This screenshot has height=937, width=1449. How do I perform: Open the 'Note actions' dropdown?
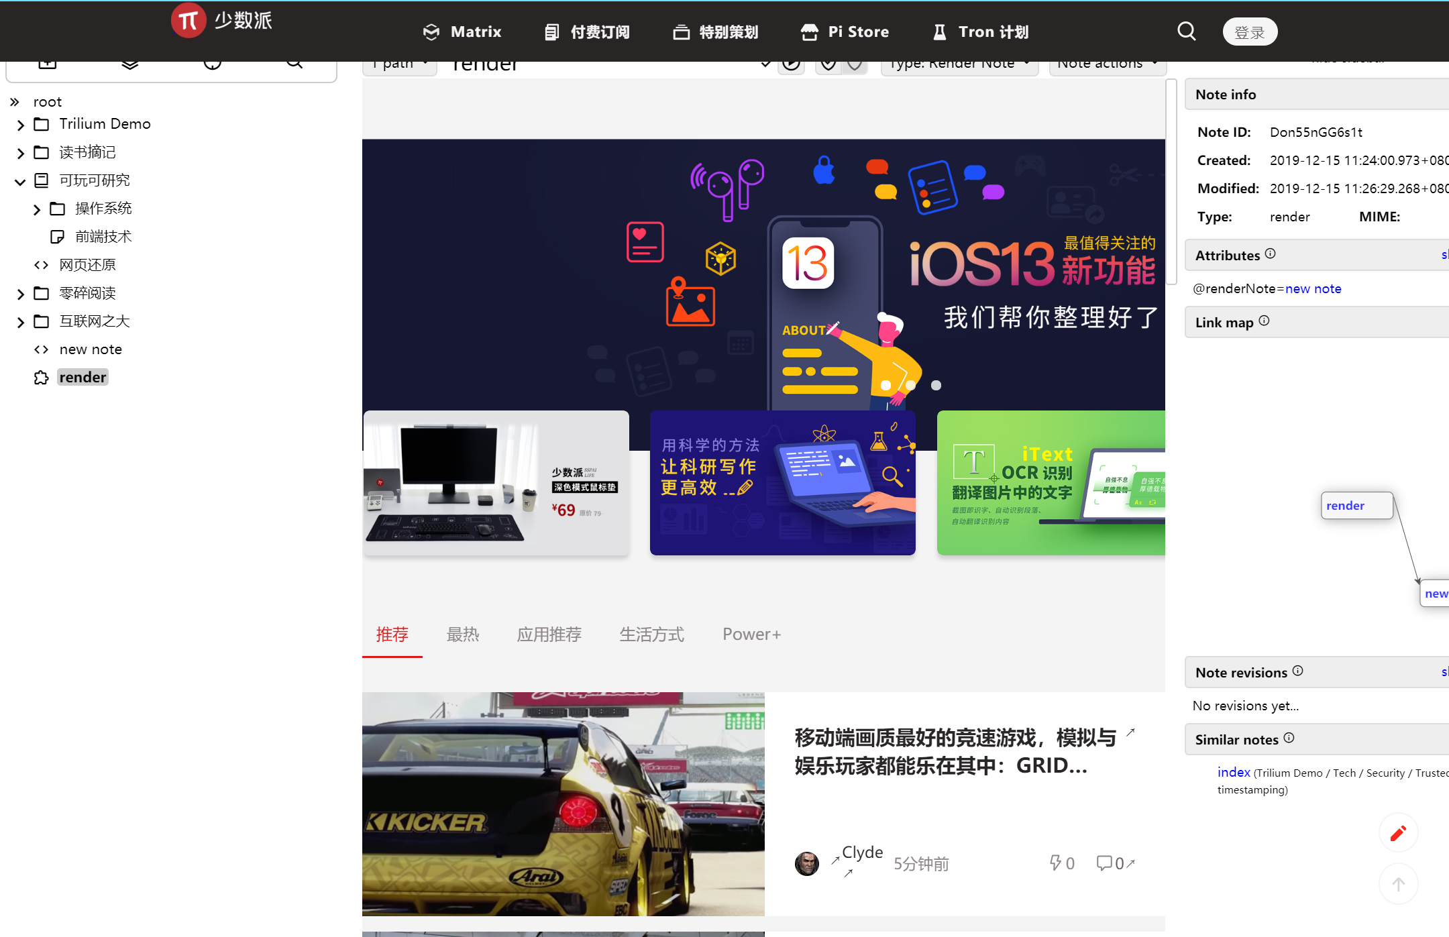(1106, 62)
